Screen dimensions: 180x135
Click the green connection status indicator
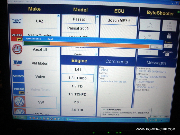pos(178,12)
